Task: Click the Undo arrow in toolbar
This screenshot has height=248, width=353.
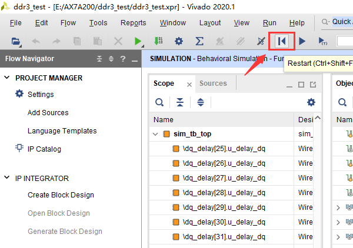Action: coord(36,41)
